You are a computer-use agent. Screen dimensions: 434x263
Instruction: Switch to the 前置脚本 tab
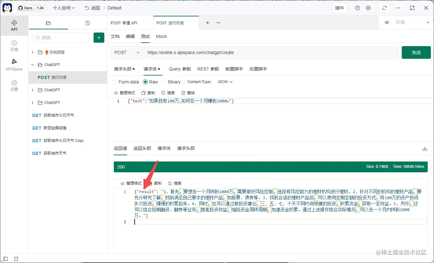234,69
